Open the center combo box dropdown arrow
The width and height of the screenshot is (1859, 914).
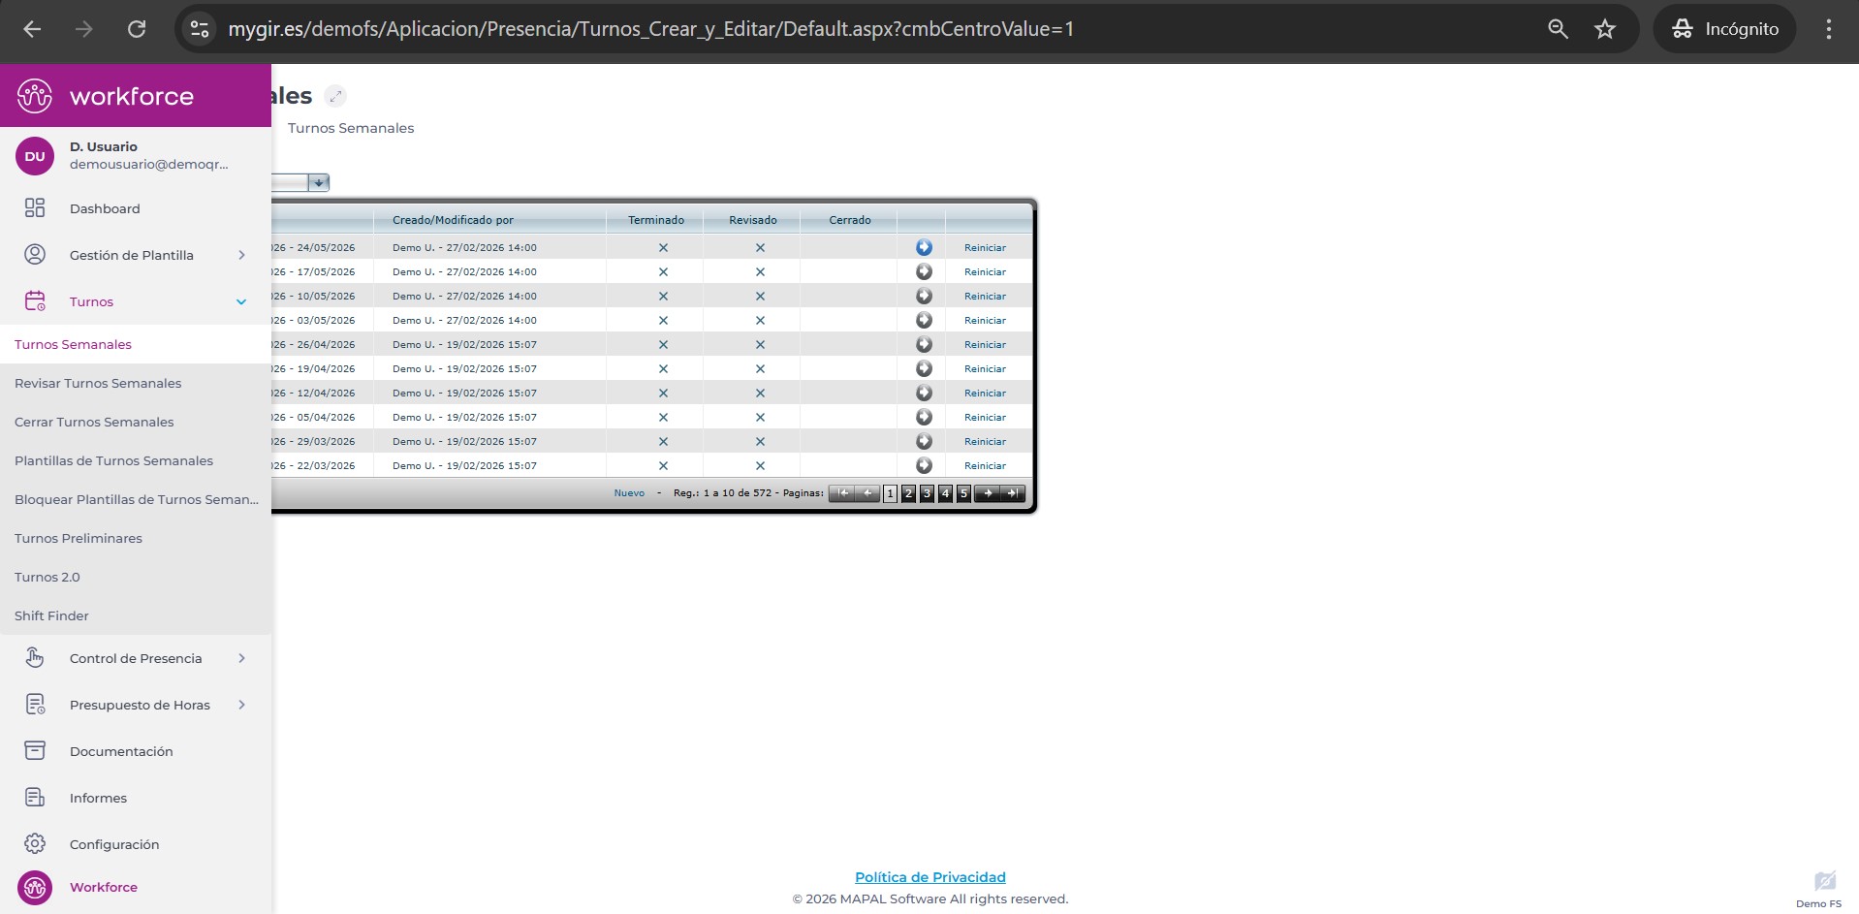tap(318, 182)
